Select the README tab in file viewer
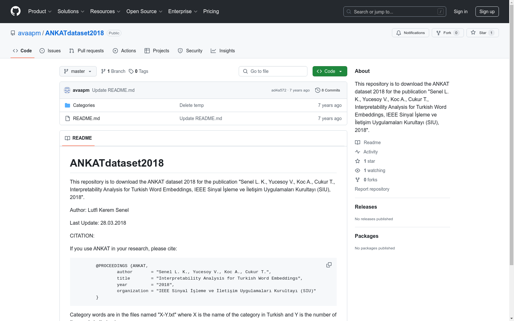The height and width of the screenshot is (321, 514). click(x=78, y=138)
